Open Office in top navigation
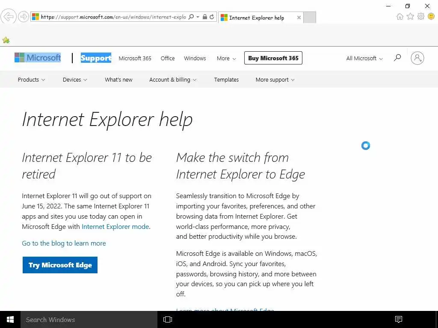Image resolution: width=438 pixels, height=328 pixels. [x=168, y=58]
